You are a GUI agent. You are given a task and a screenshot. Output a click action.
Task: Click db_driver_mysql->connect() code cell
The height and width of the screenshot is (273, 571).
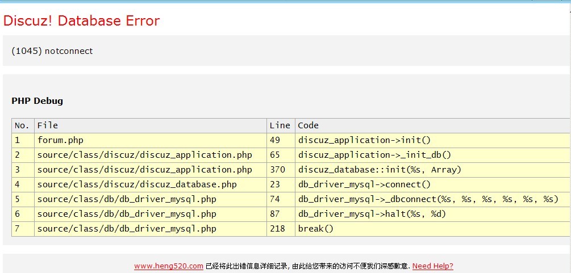tap(432, 184)
